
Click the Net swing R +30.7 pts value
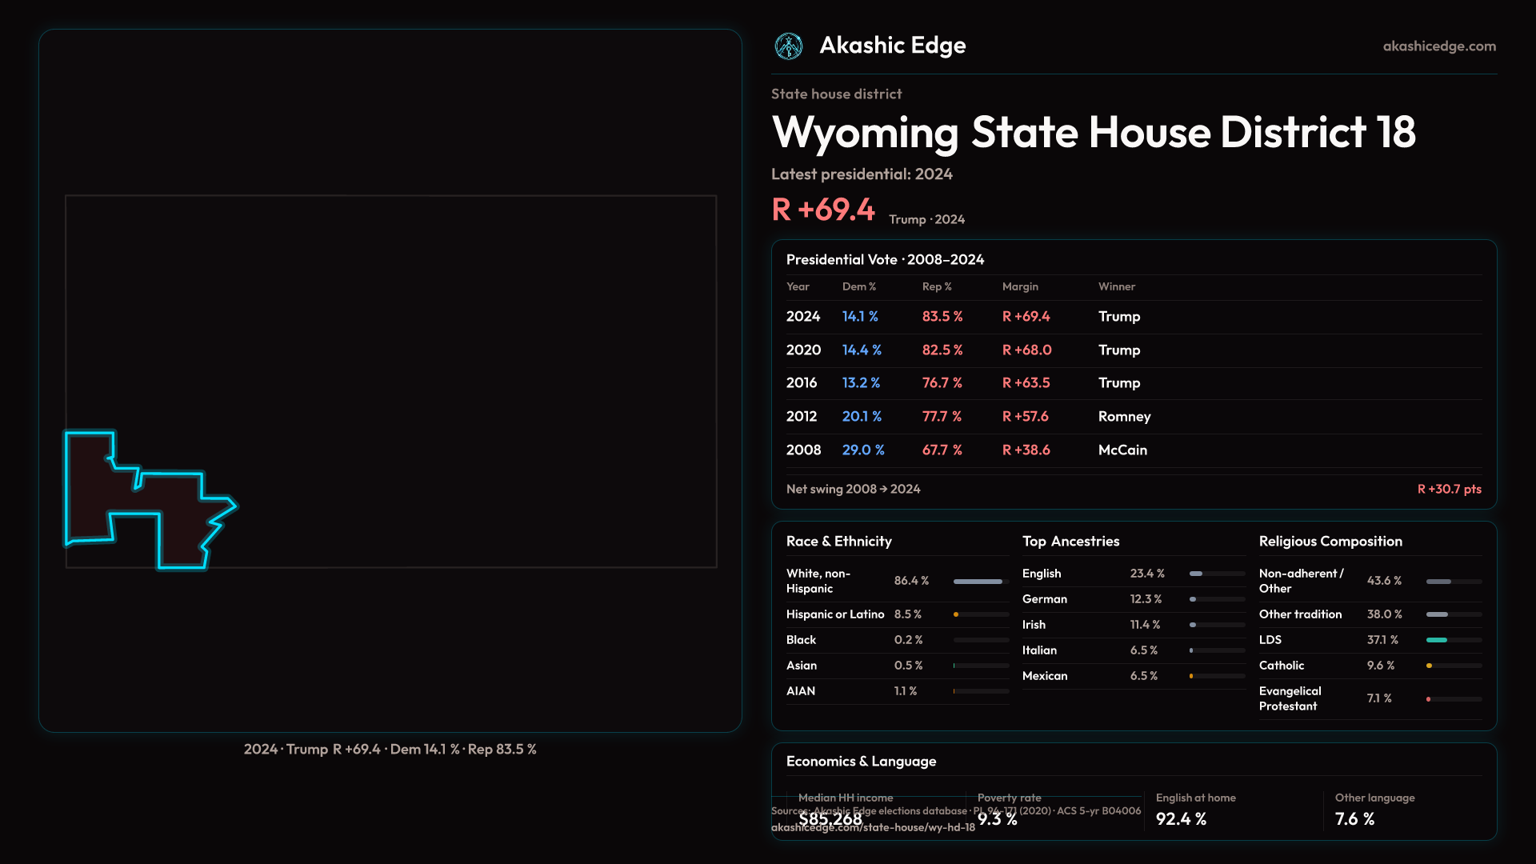coord(1449,489)
